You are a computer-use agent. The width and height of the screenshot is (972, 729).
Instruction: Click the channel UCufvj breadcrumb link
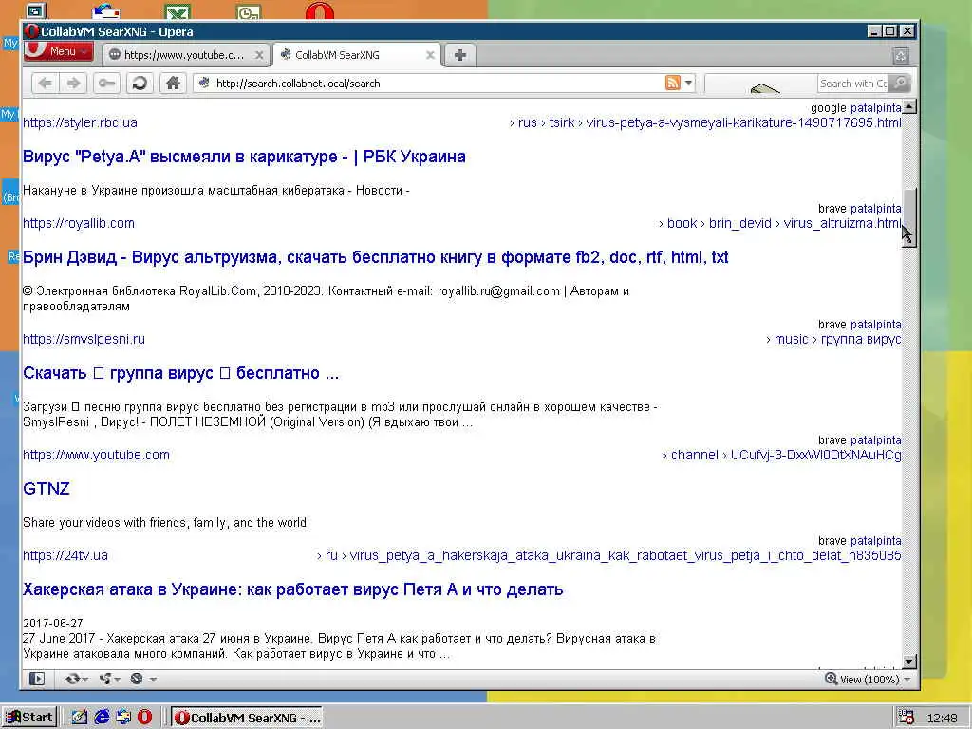[782, 455]
